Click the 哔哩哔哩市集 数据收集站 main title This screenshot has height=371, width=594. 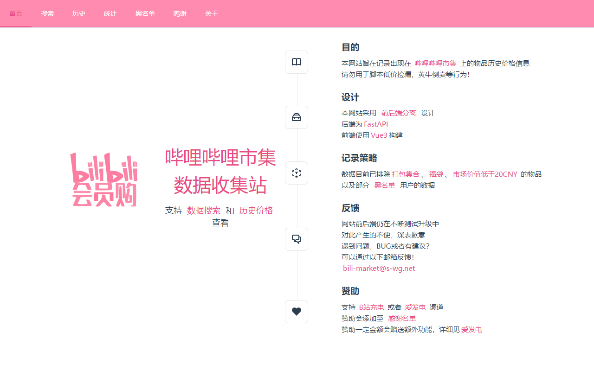click(220, 172)
